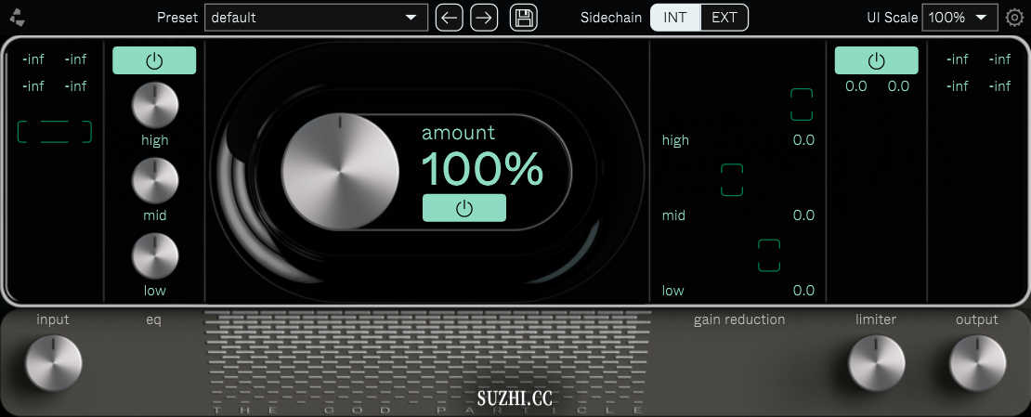
Task: Toggle the amount power button
Action: [463, 208]
